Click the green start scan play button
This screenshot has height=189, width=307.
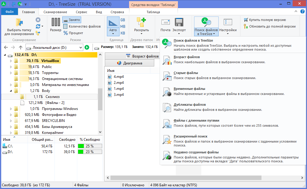pos(87,47)
